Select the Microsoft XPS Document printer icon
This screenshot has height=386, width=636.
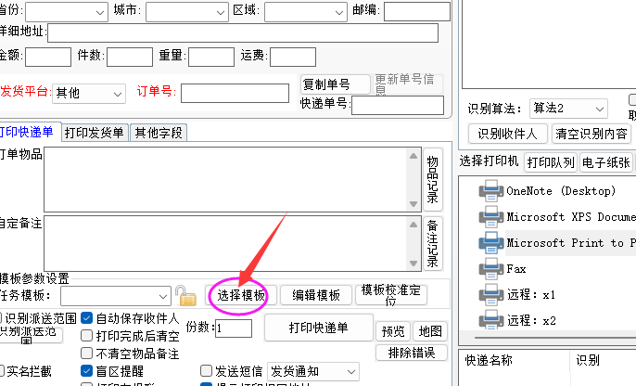(x=490, y=217)
